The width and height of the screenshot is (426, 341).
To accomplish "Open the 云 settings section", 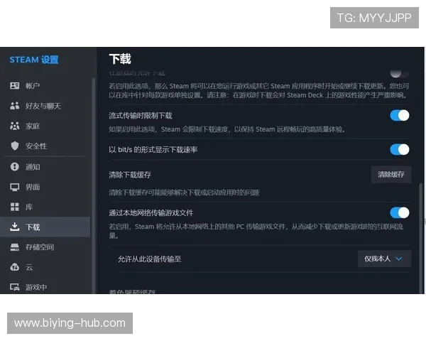I will 45,267.
